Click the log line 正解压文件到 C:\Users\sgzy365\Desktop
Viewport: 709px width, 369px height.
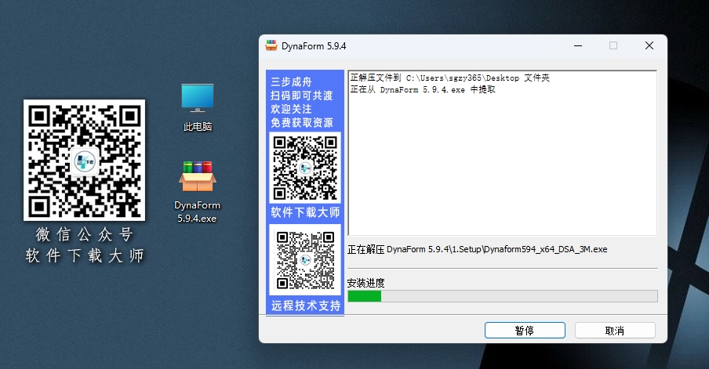tap(450, 78)
